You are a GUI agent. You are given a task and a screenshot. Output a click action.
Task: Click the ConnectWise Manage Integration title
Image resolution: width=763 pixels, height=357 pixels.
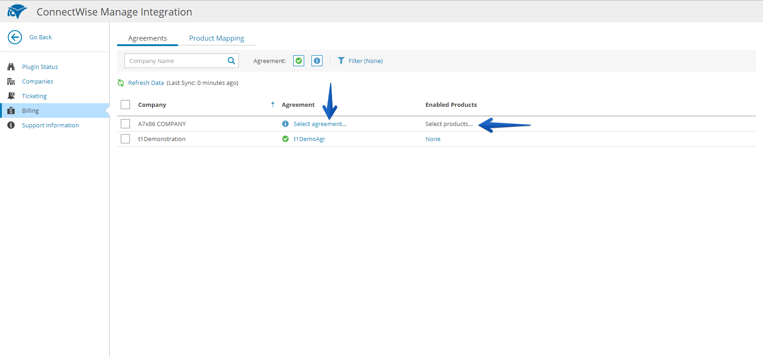(x=114, y=12)
